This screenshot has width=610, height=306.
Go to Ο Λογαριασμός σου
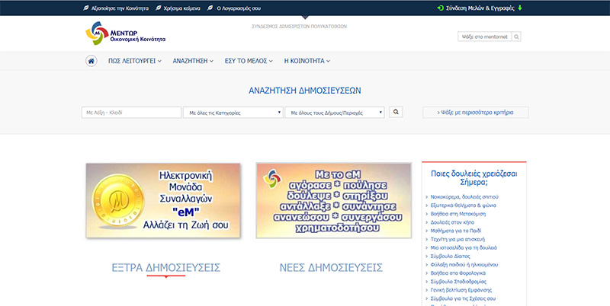pyautogui.click(x=239, y=8)
